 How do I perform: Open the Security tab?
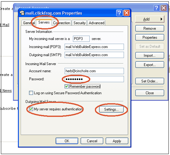coord(79,23)
